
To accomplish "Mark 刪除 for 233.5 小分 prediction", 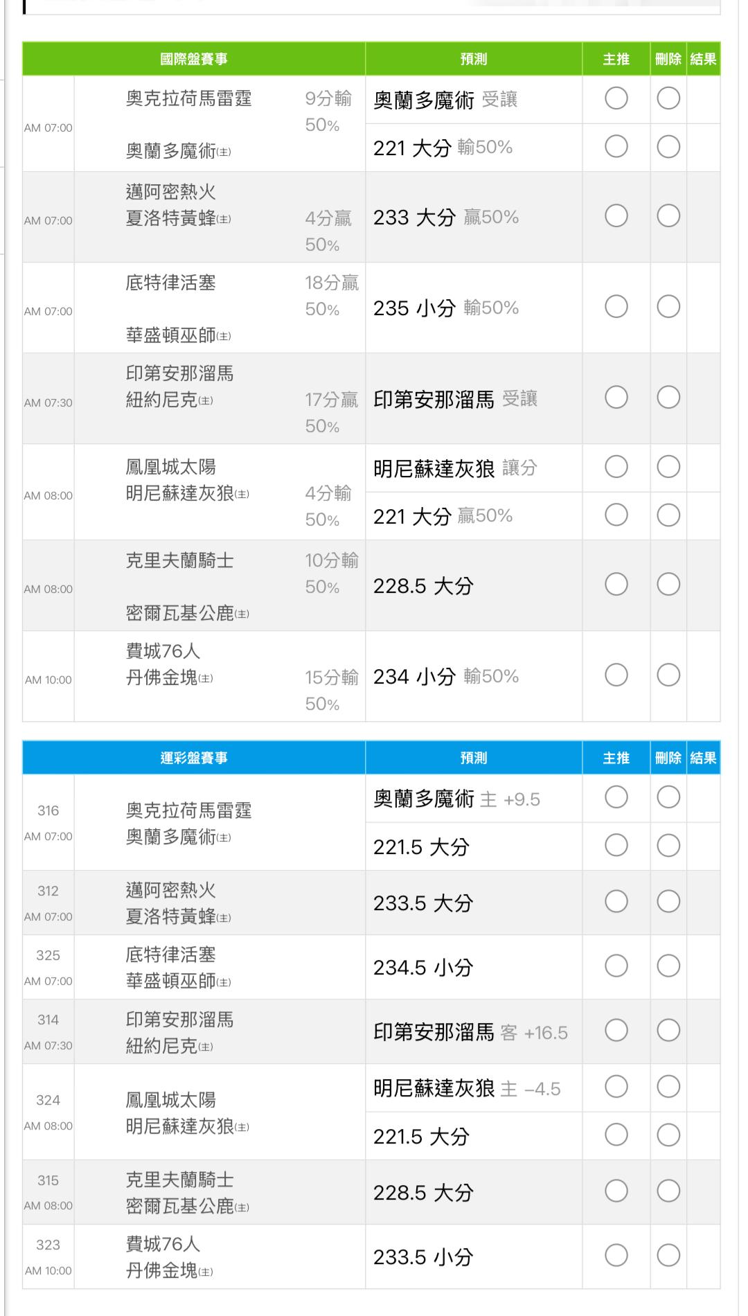I will [x=668, y=1256].
